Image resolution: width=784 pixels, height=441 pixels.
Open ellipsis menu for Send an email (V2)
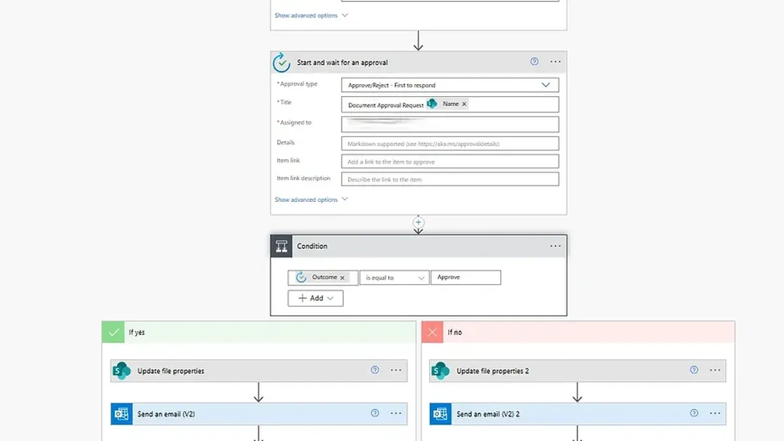[x=396, y=413]
